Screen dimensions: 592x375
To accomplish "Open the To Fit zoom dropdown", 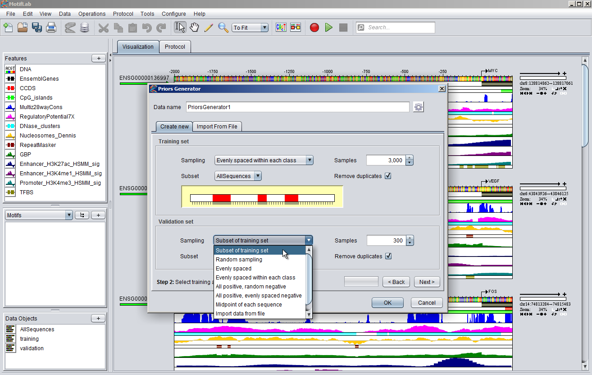I will coord(250,27).
